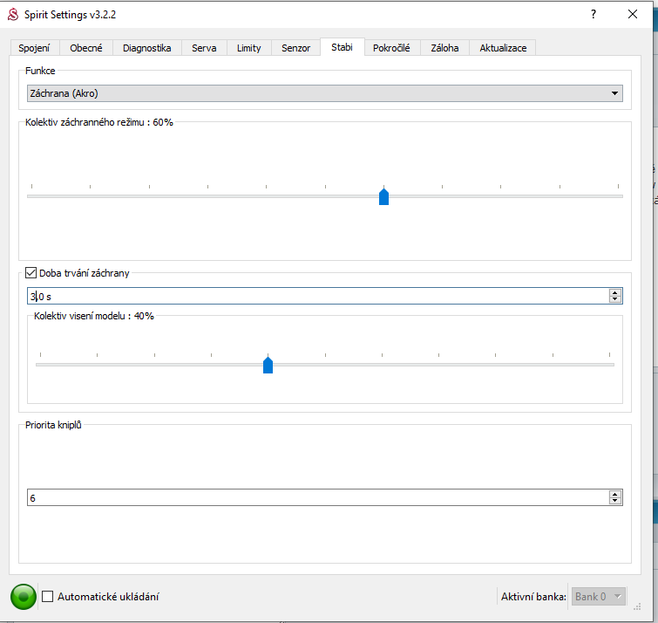
Task: Increase Priorita kniplů value with up arrow
Action: [x=615, y=494]
